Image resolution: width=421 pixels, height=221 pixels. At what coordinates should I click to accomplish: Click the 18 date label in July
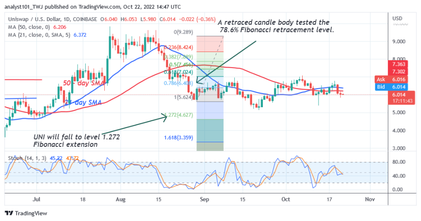[x=83, y=200]
